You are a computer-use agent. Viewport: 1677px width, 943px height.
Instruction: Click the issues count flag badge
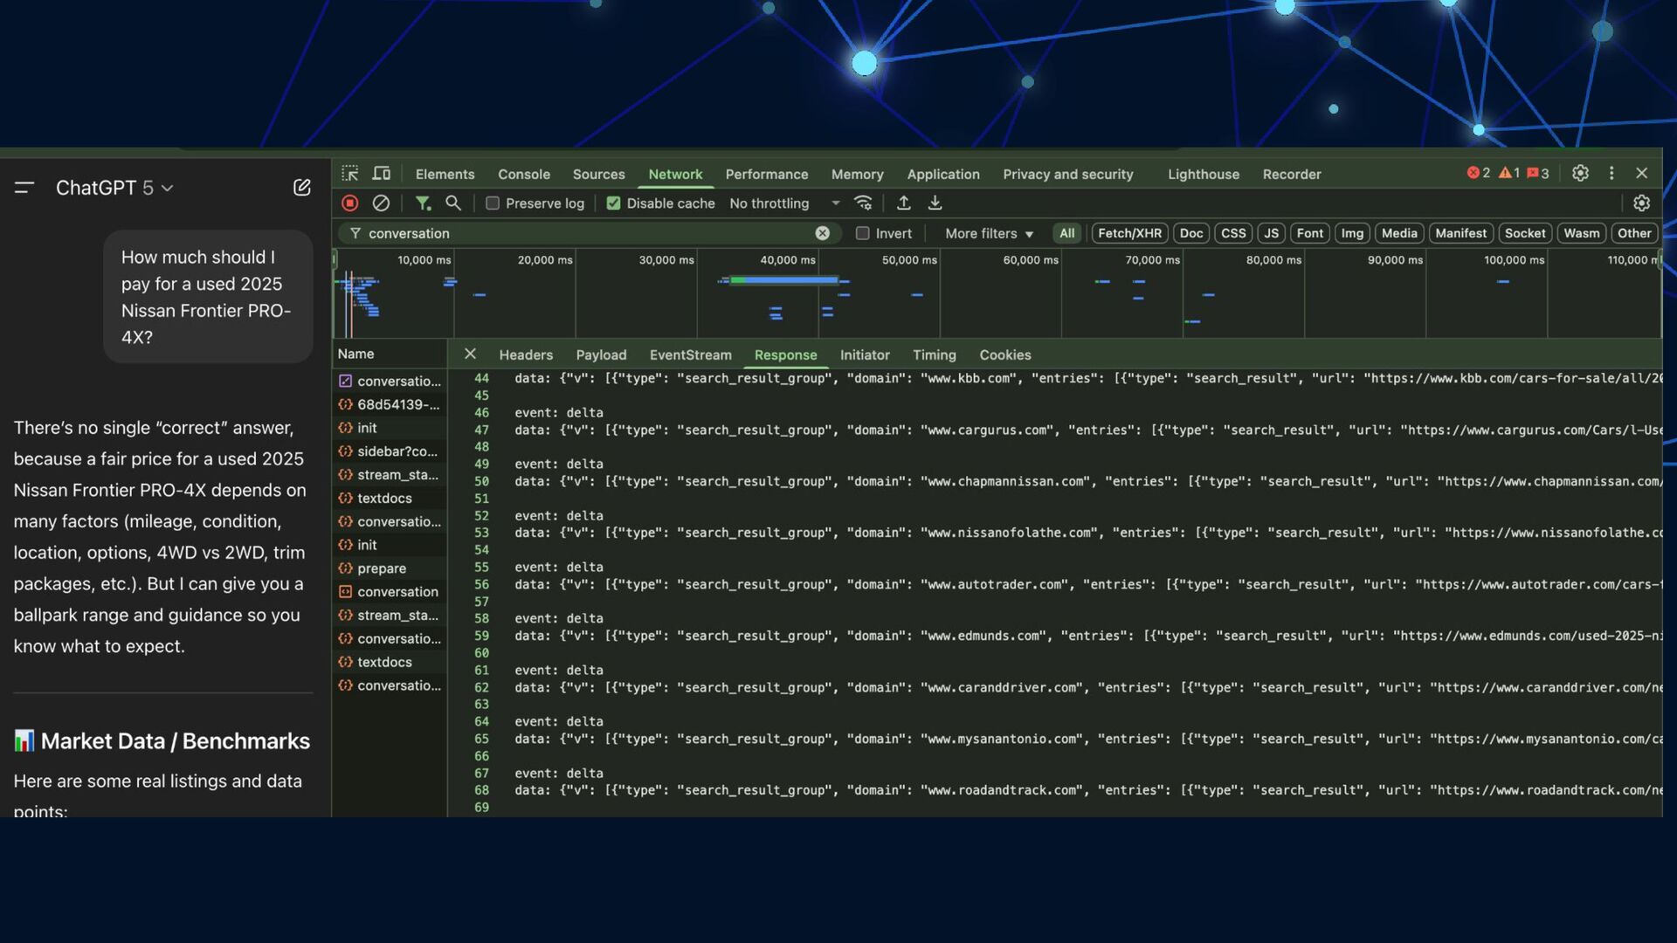pos(1538,174)
